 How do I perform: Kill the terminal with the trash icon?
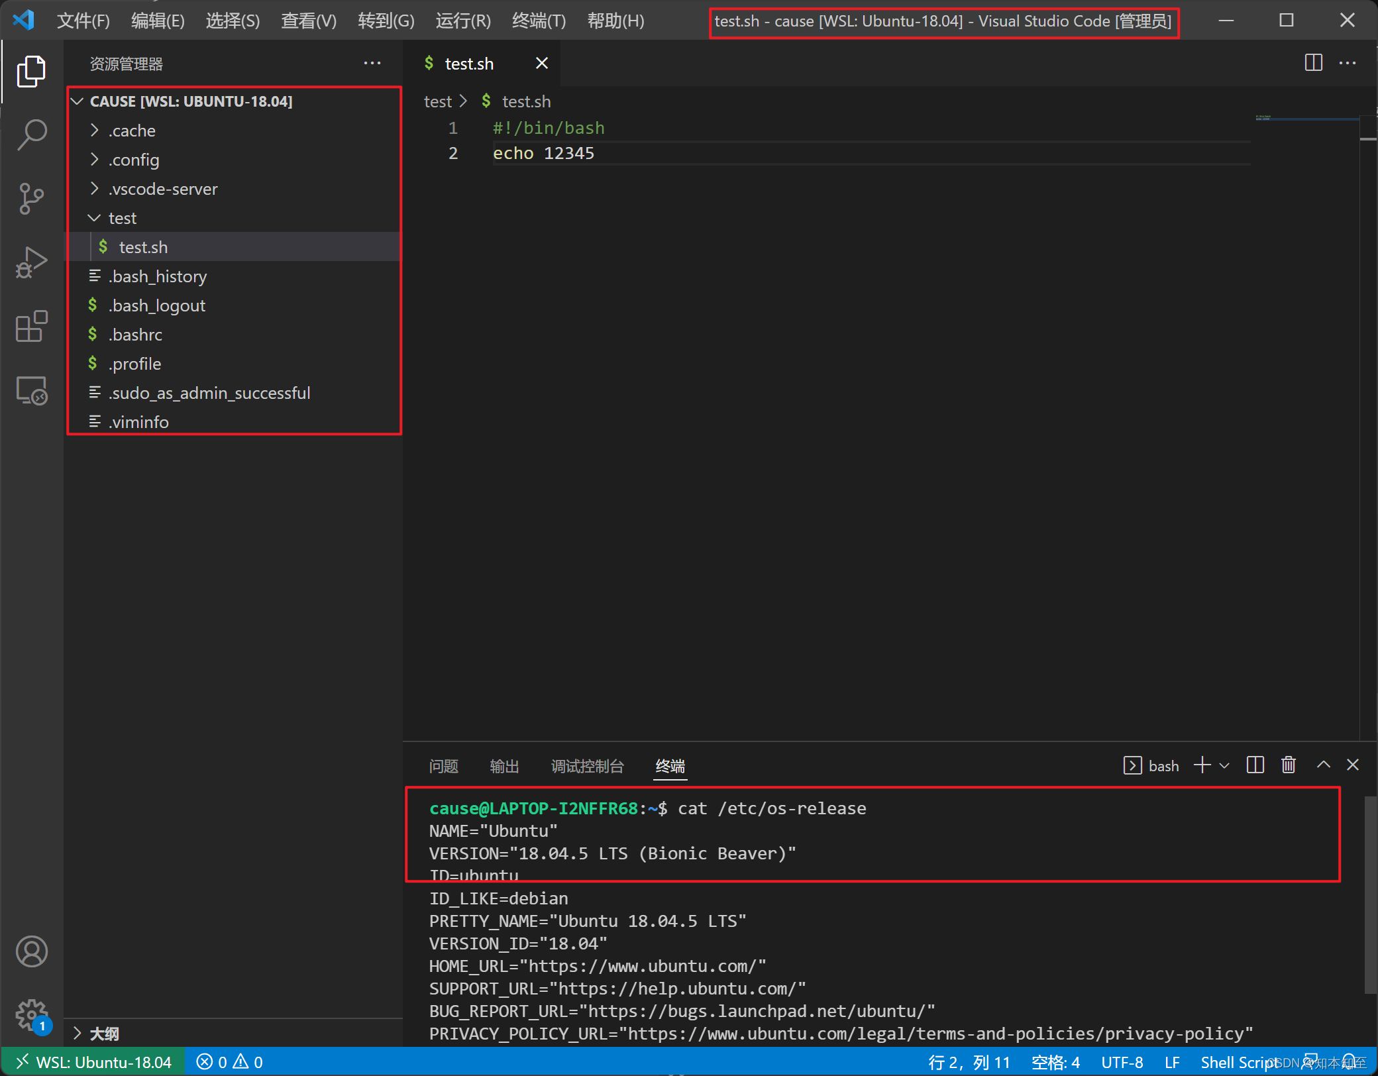coord(1288,765)
